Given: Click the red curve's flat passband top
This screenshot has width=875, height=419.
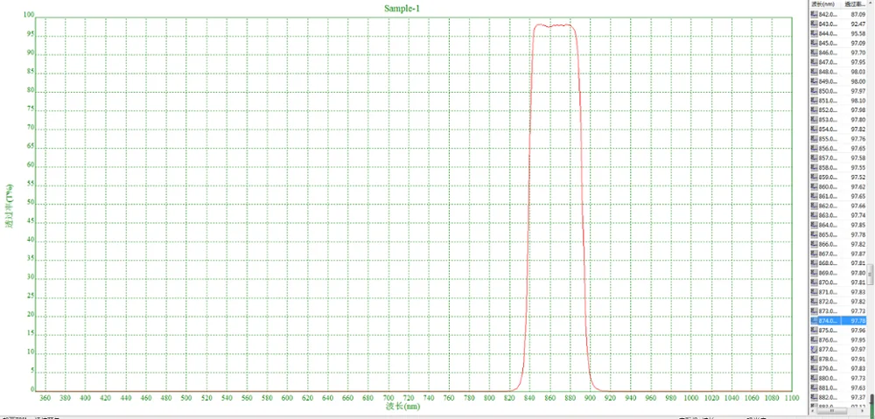Looking at the screenshot, I should point(554,25).
